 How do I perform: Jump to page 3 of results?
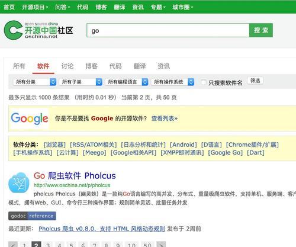(48, 245)
